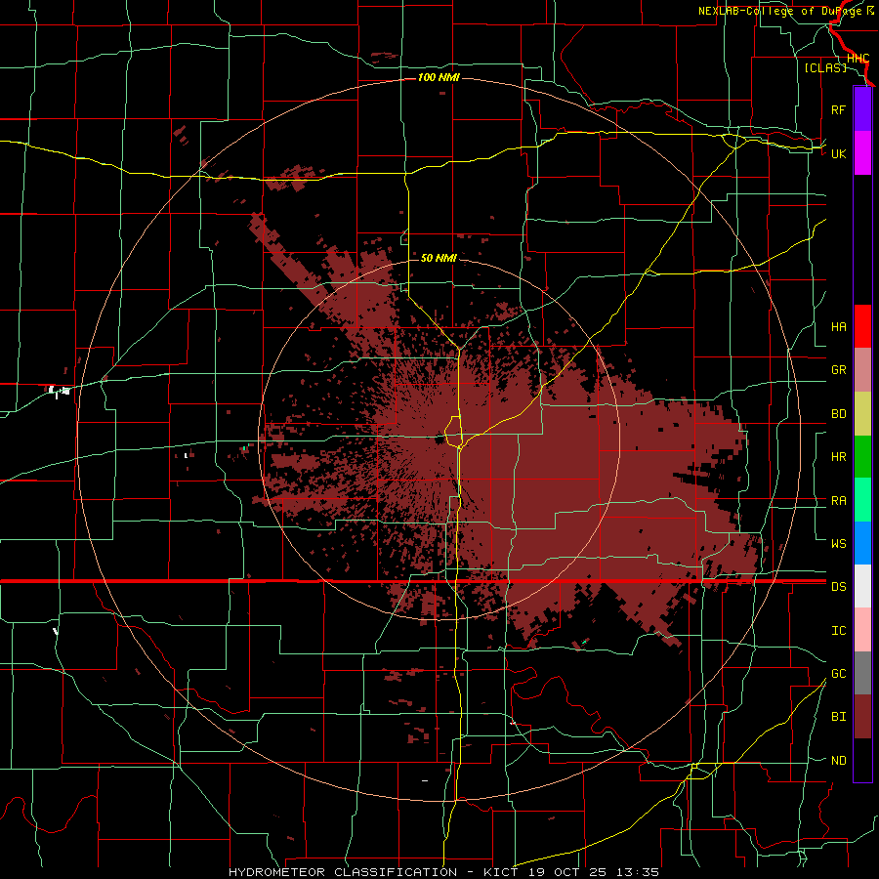Image resolution: width=879 pixels, height=879 pixels.
Task: Click the BD legend label
Action: 838,414
